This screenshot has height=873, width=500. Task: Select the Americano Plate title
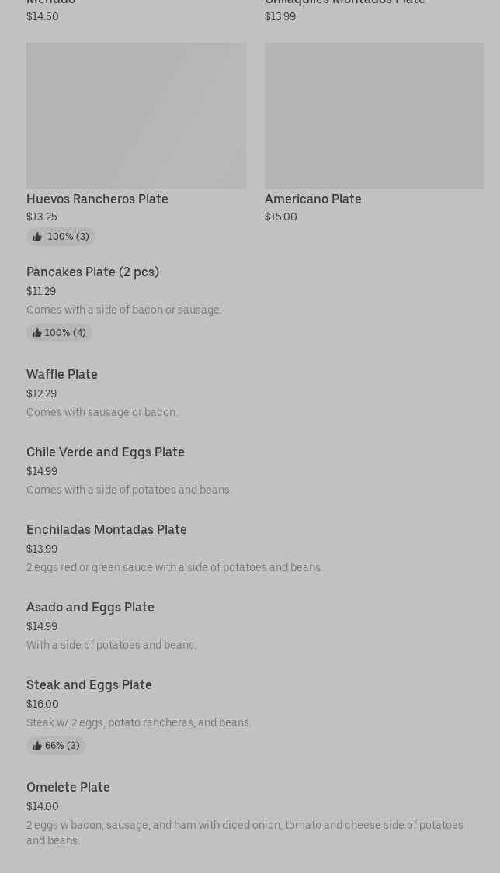point(313,199)
